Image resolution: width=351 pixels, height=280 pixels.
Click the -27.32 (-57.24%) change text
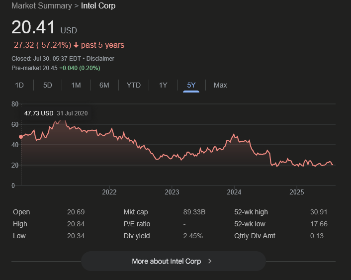(41, 45)
